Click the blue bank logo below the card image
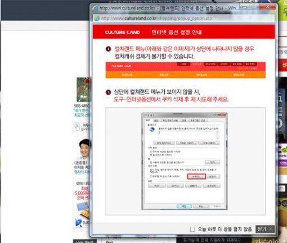The image size is (287, 243). pyautogui.click(x=79, y=223)
